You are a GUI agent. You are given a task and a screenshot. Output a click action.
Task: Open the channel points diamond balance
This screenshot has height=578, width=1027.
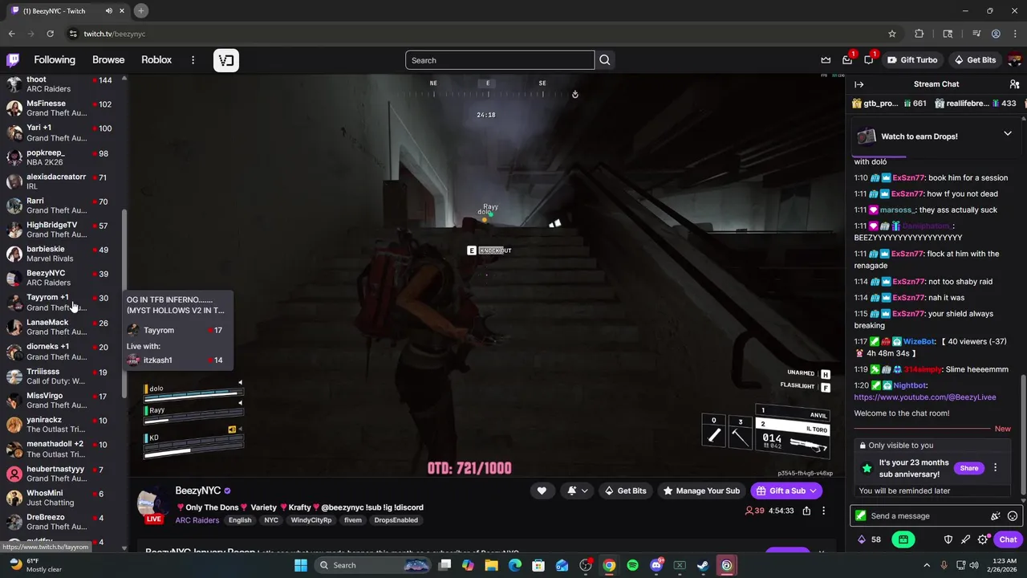point(870,539)
